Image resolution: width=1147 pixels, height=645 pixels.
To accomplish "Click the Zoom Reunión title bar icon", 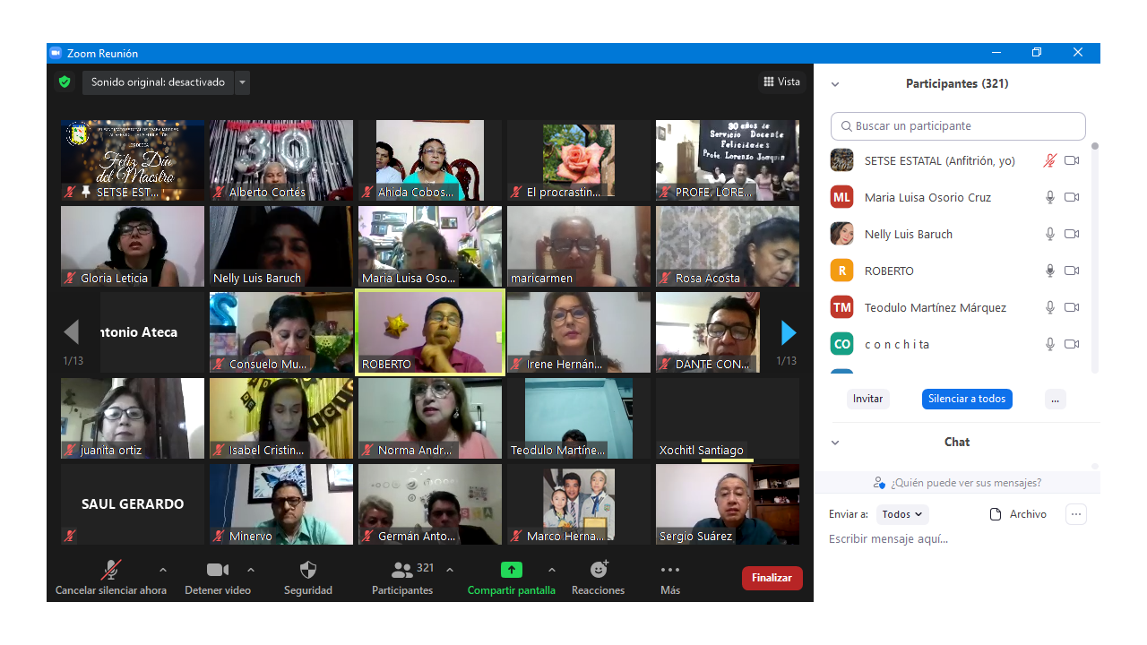I will pos(56,53).
